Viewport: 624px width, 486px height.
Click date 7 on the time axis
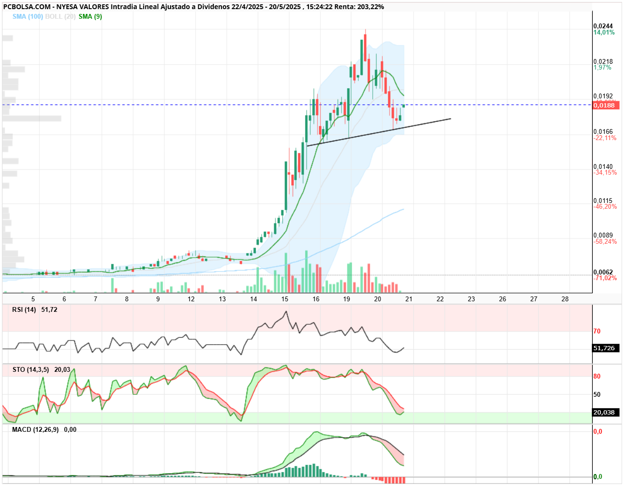[x=96, y=299]
